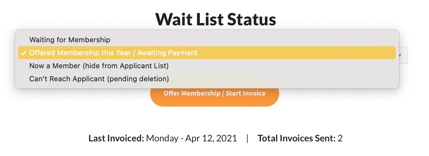Click the "Awaiting Payment" text in highlighted row
The height and width of the screenshot is (156, 429).
(170, 53)
